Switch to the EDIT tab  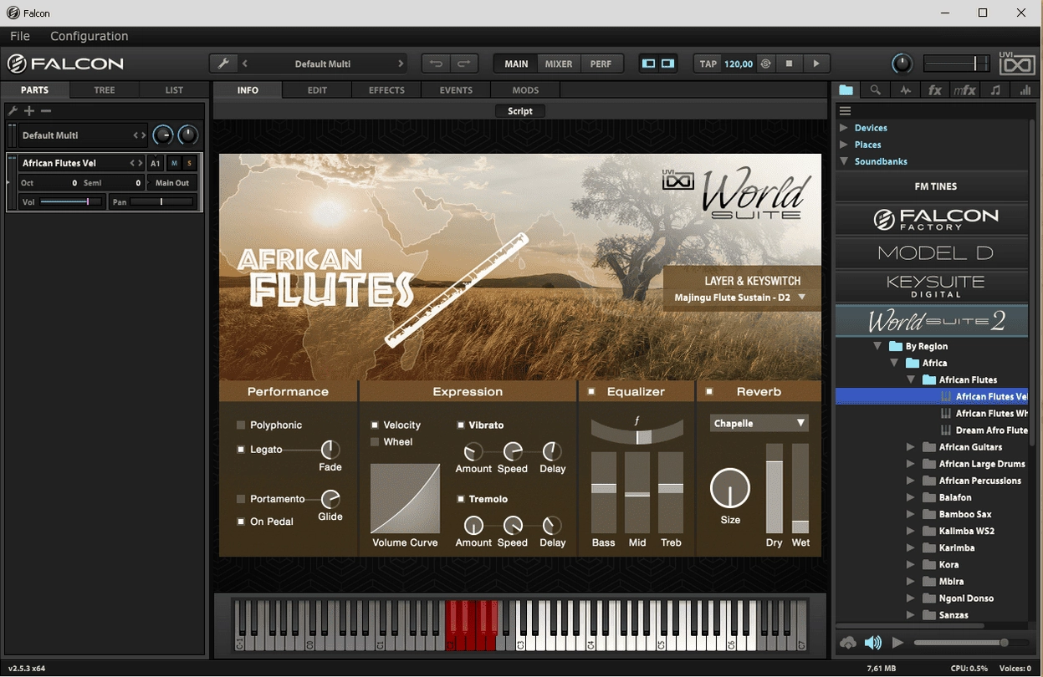317,90
